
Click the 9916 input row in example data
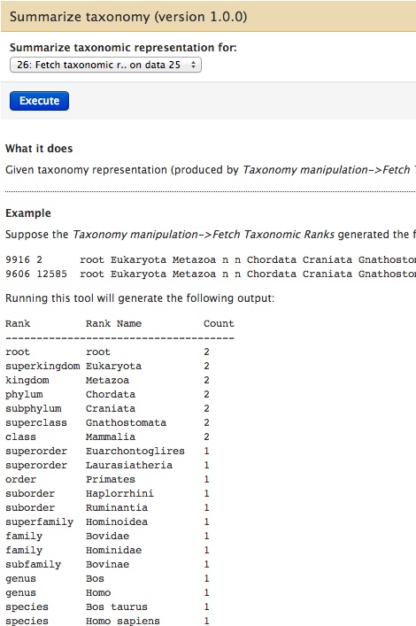coord(211,260)
